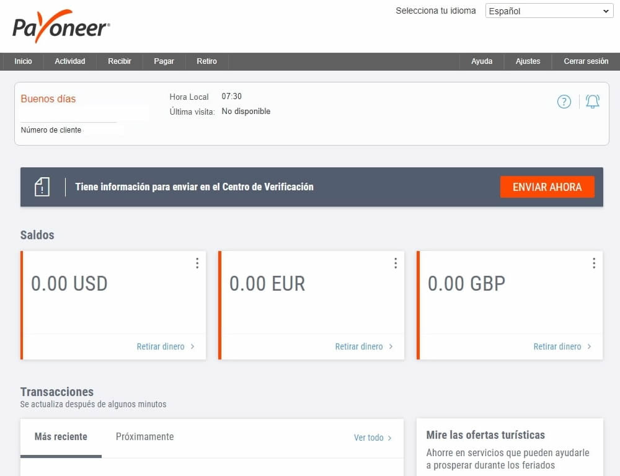This screenshot has width=620, height=476.
Task: Open Ver todo transactions link
Action: tap(368, 437)
